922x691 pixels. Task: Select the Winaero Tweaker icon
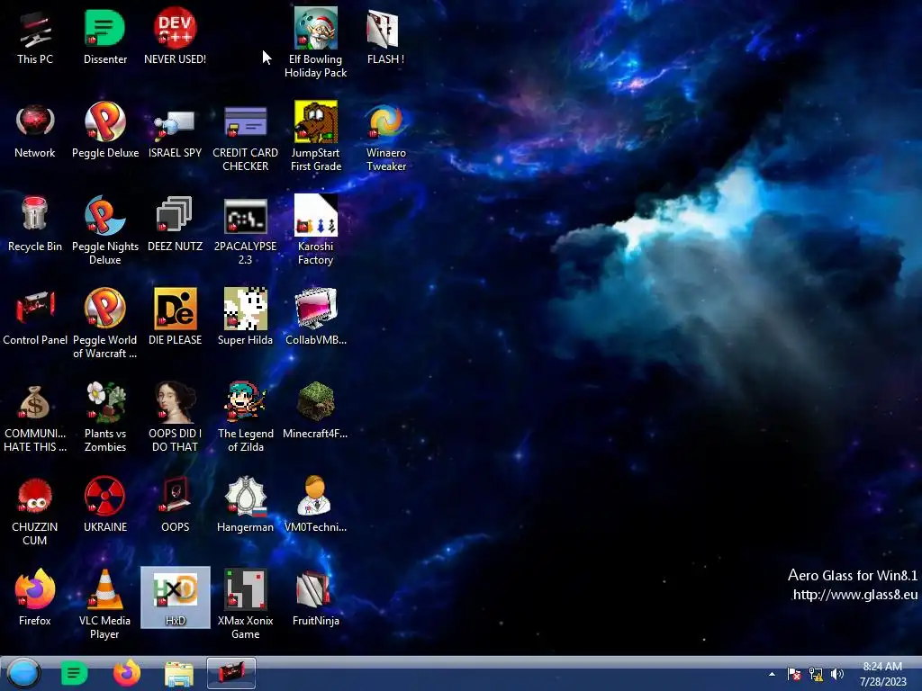tap(385, 137)
